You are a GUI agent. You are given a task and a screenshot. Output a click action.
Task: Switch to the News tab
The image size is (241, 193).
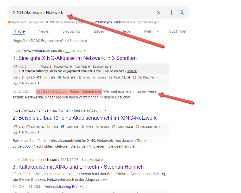pyautogui.click(x=43, y=31)
